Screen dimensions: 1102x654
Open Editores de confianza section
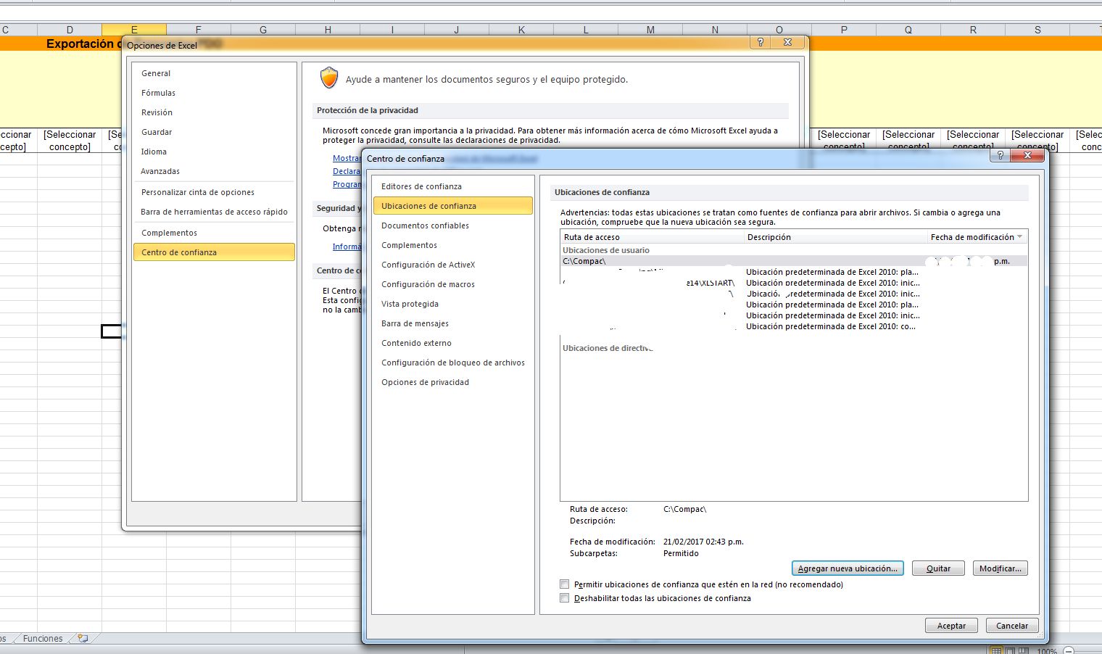click(x=453, y=186)
